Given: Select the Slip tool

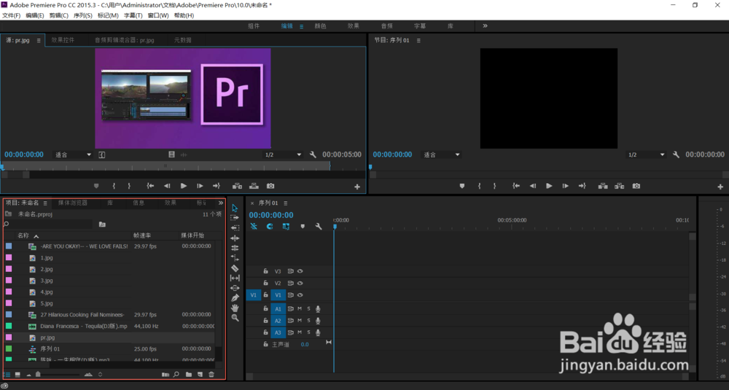Looking at the screenshot, I should click(x=235, y=278).
